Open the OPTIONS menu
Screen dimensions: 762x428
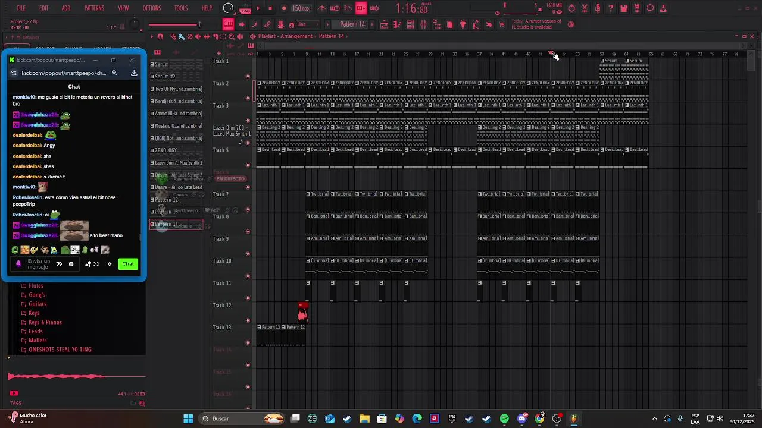[x=151, y=8]
